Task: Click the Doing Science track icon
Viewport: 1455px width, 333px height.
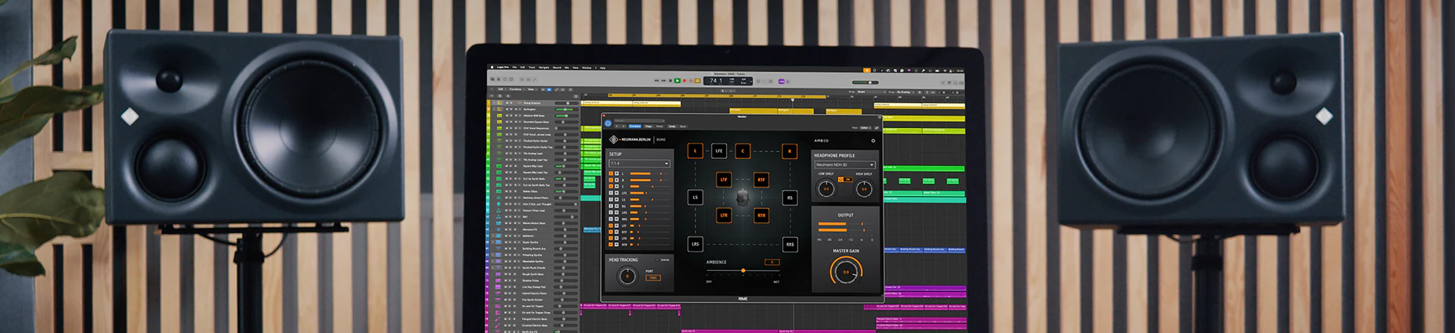Action: [499, 103]
